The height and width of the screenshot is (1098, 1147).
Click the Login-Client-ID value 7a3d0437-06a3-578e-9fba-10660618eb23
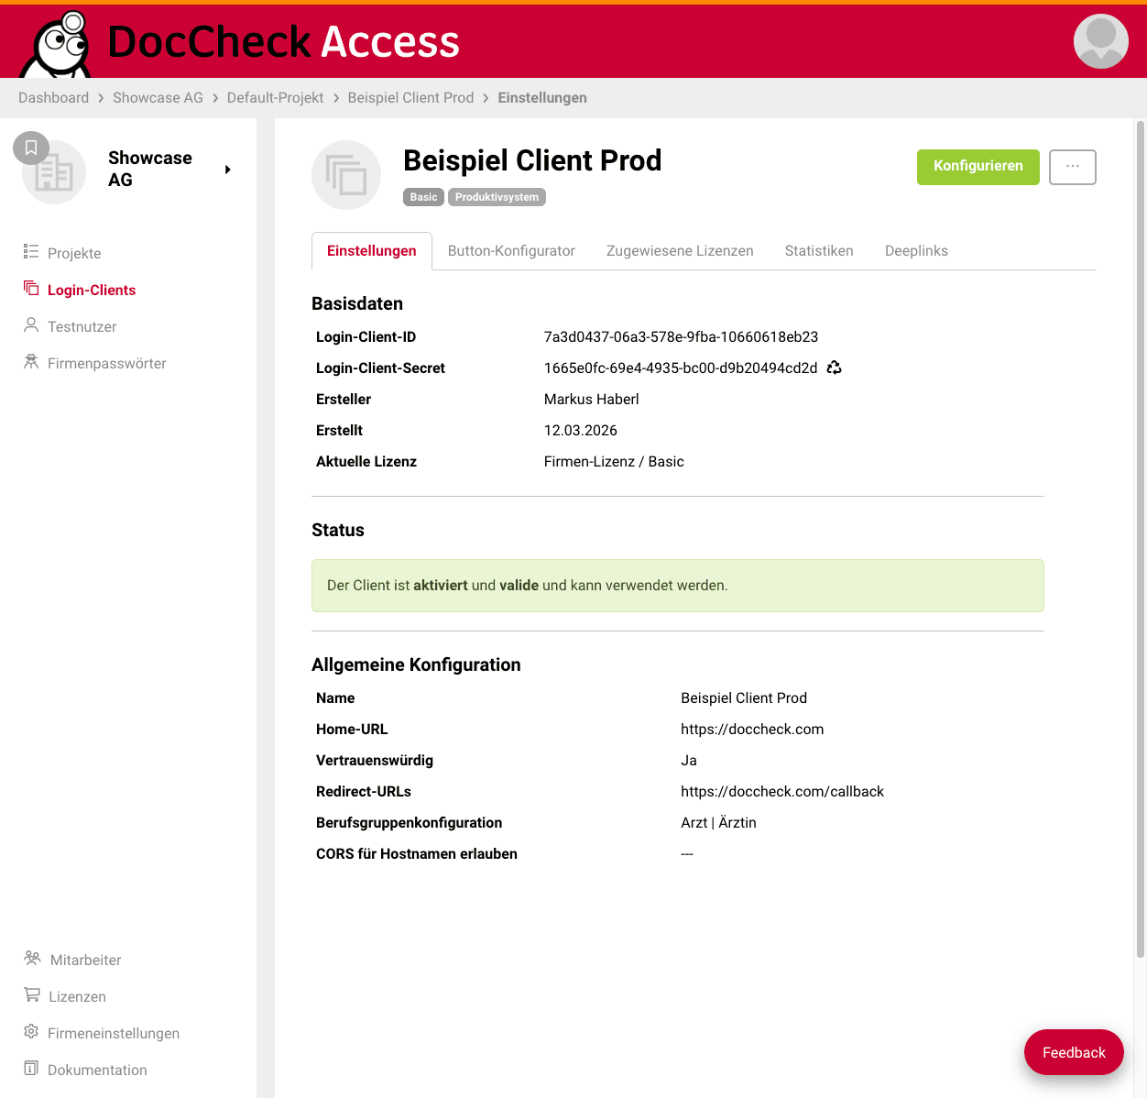681,337
